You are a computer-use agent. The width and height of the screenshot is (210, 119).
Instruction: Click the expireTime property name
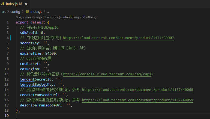point(31,53)
